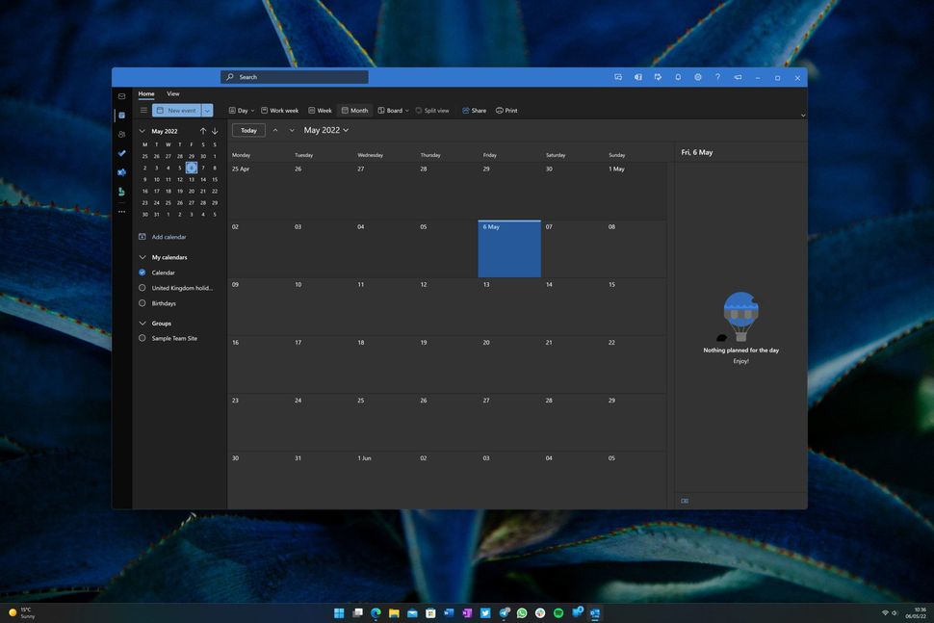Switch to People using the sidebar icon
This screenshot has width=934, height=623.
[121, 133]
